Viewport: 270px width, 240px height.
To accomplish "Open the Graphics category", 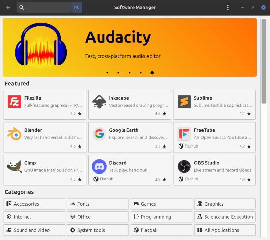I will pos(225,204).
